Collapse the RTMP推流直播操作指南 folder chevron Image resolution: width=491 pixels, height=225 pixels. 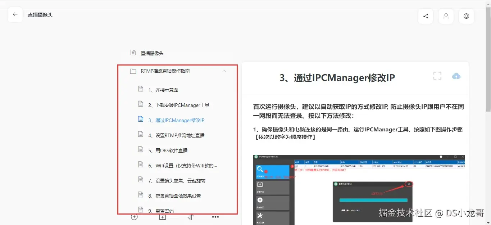click(224, 71)
